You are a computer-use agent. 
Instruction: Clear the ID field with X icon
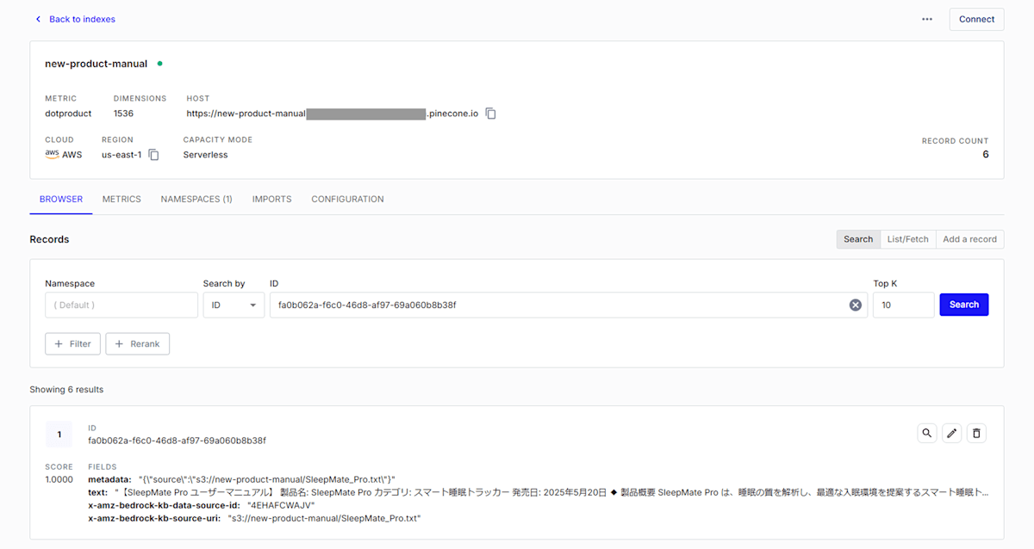(856, 305)
